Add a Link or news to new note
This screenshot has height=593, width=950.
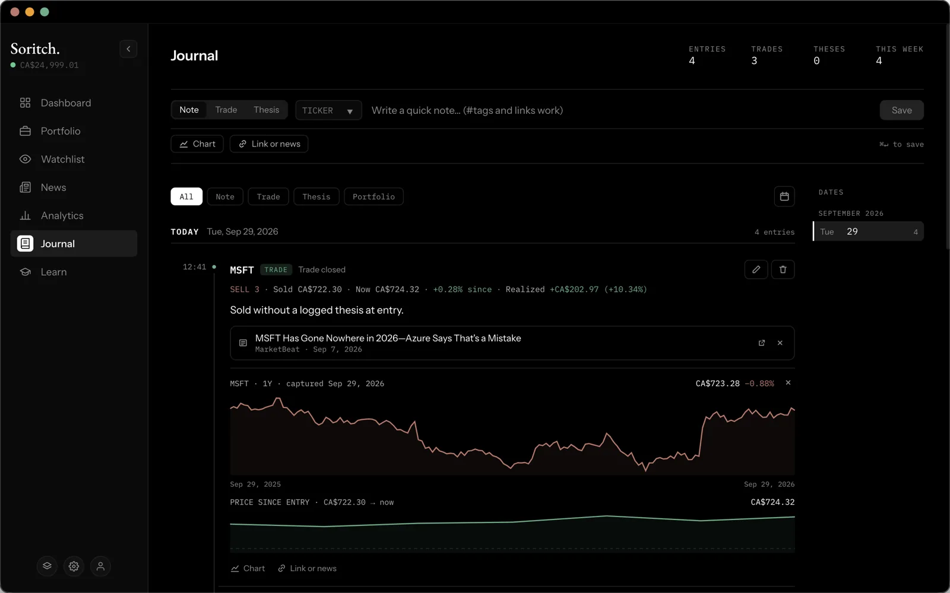269,144
